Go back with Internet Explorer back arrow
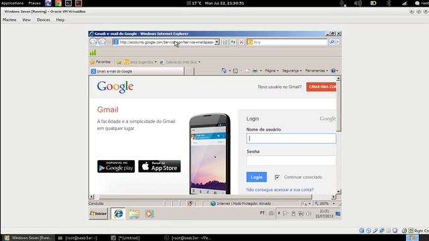 coord(93,42)
